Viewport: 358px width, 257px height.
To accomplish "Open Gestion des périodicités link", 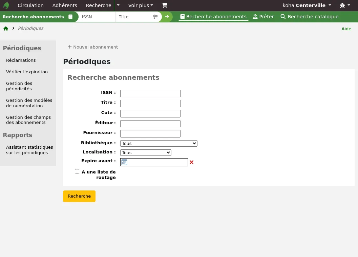I will tap(19, 86).
